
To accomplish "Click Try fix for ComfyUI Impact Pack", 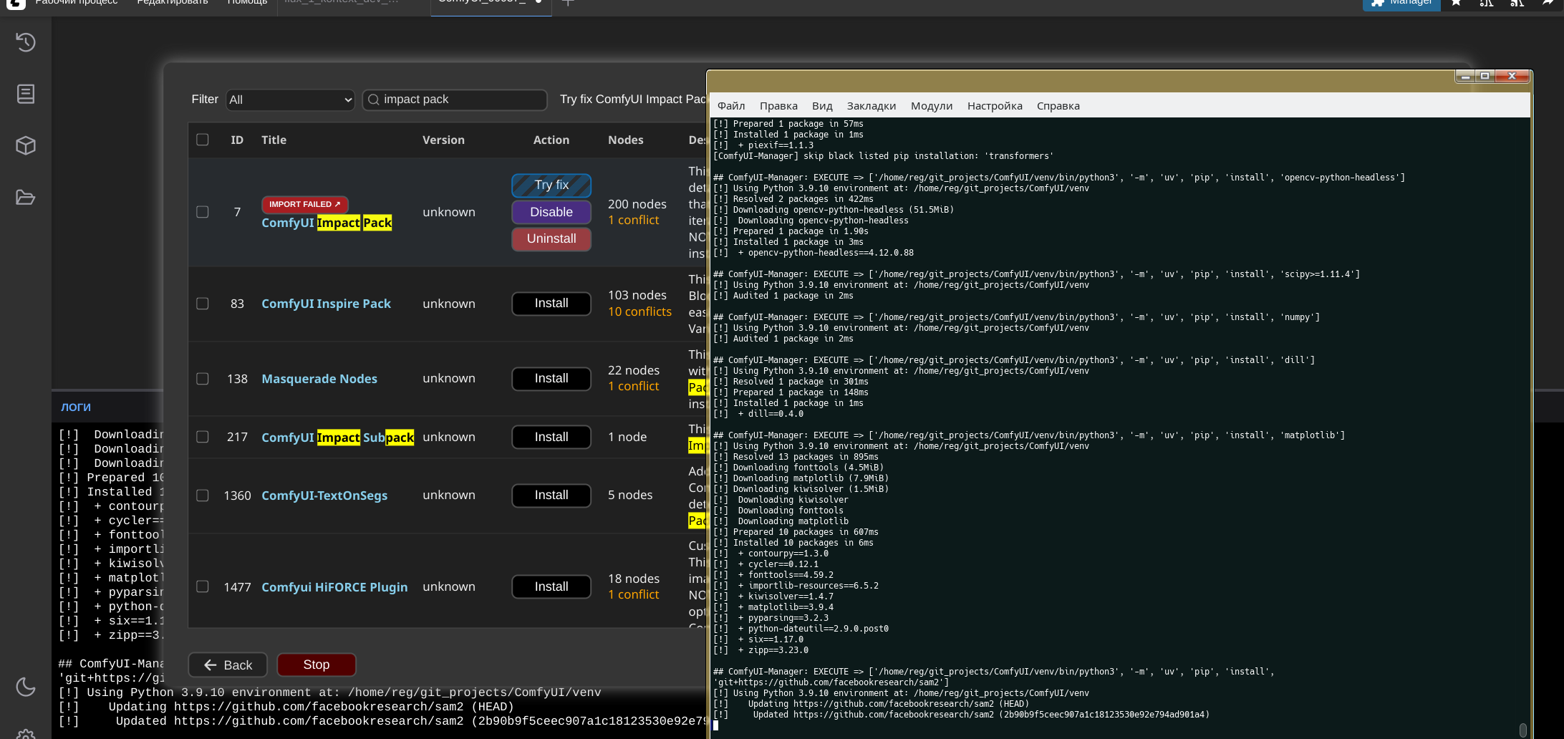I will [x=551, y=185].
